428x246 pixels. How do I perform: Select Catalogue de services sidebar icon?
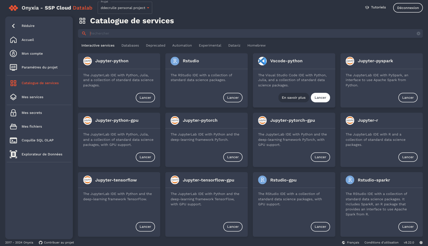pyautogui.click(x=13, y=83)
